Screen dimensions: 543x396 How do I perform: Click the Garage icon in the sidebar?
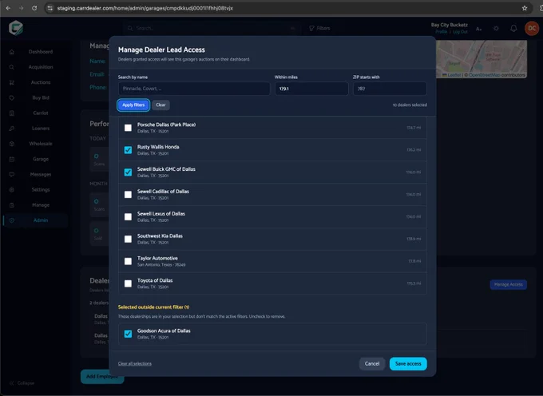click(x=12, y=159)
